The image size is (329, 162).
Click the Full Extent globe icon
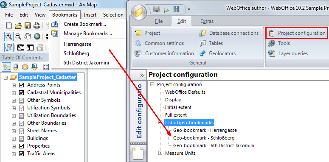(37, 36)
